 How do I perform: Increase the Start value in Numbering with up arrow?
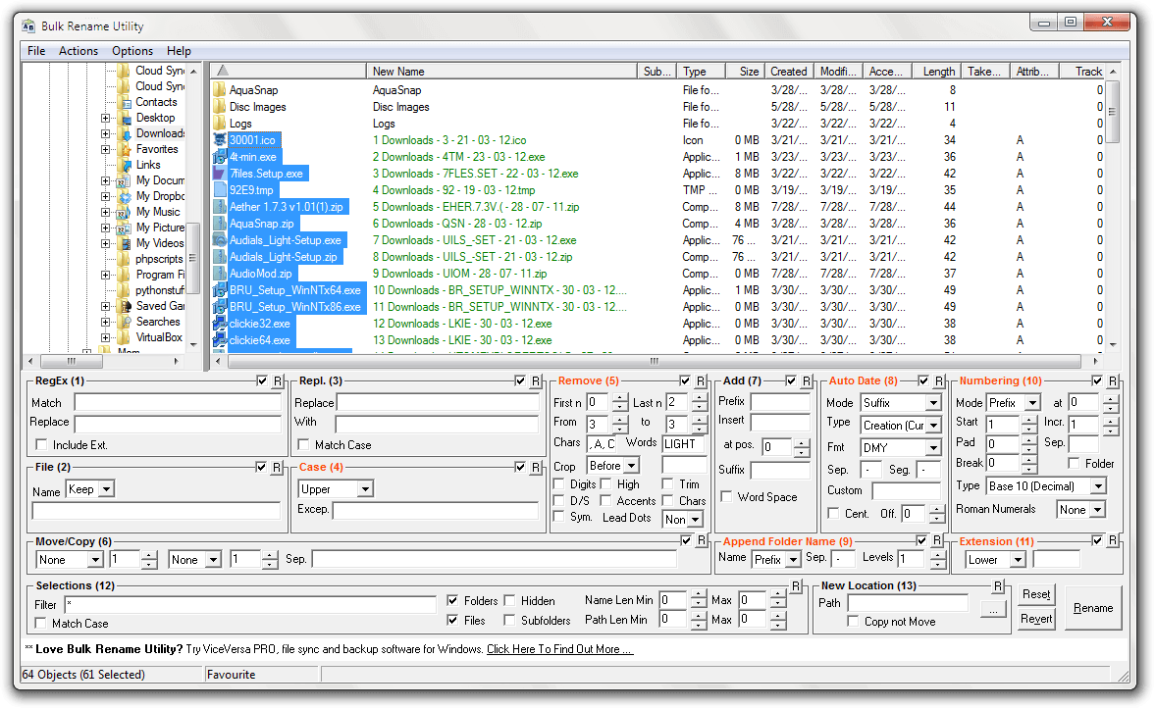pyautogui.click(x=1027, y=419)
